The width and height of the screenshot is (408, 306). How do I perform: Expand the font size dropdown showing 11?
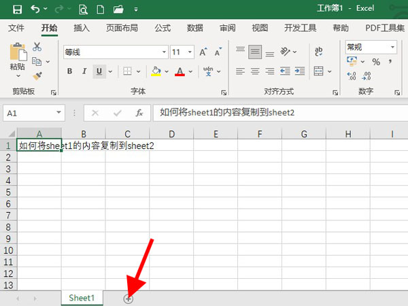[x=190, y=52]
